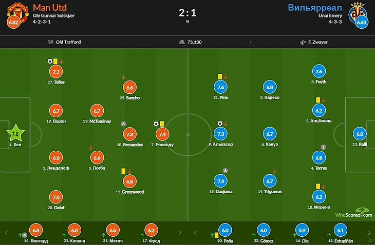
Task: Select goalkeeper Rulli's 6.8 rating badge
Action: tap(360, 134)
